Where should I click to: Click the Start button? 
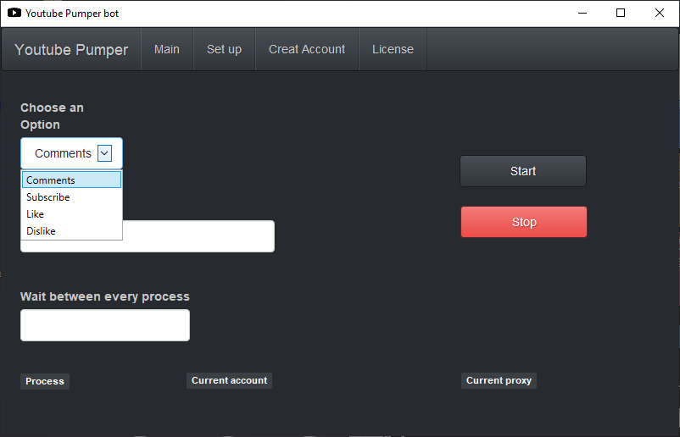point(523,171)
